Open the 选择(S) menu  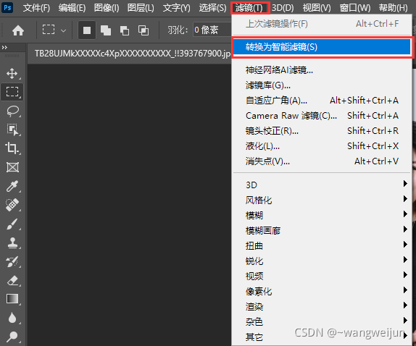(x=212, y=8)
